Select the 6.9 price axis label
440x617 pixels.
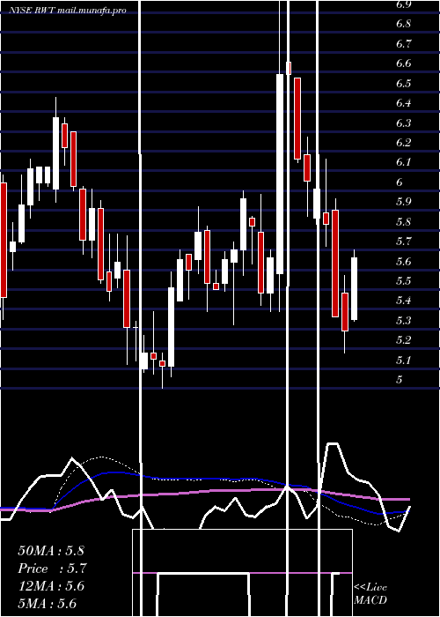404,4
